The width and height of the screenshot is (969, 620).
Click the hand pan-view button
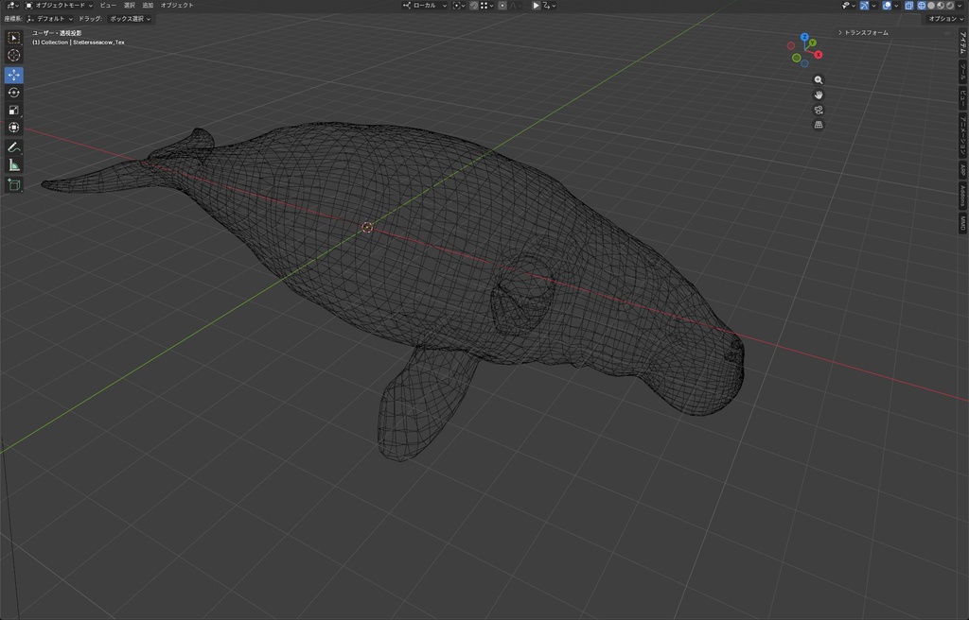(x=819, y=95)
